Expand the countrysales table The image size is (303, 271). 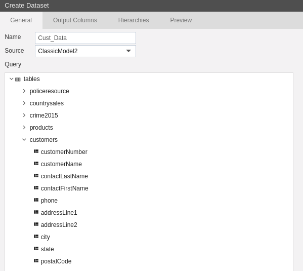click(24, 103)
